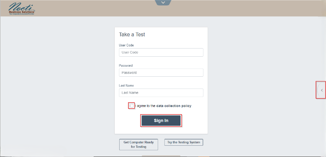
Task: Open the side panel with left chevron
Action: [322, 90]
